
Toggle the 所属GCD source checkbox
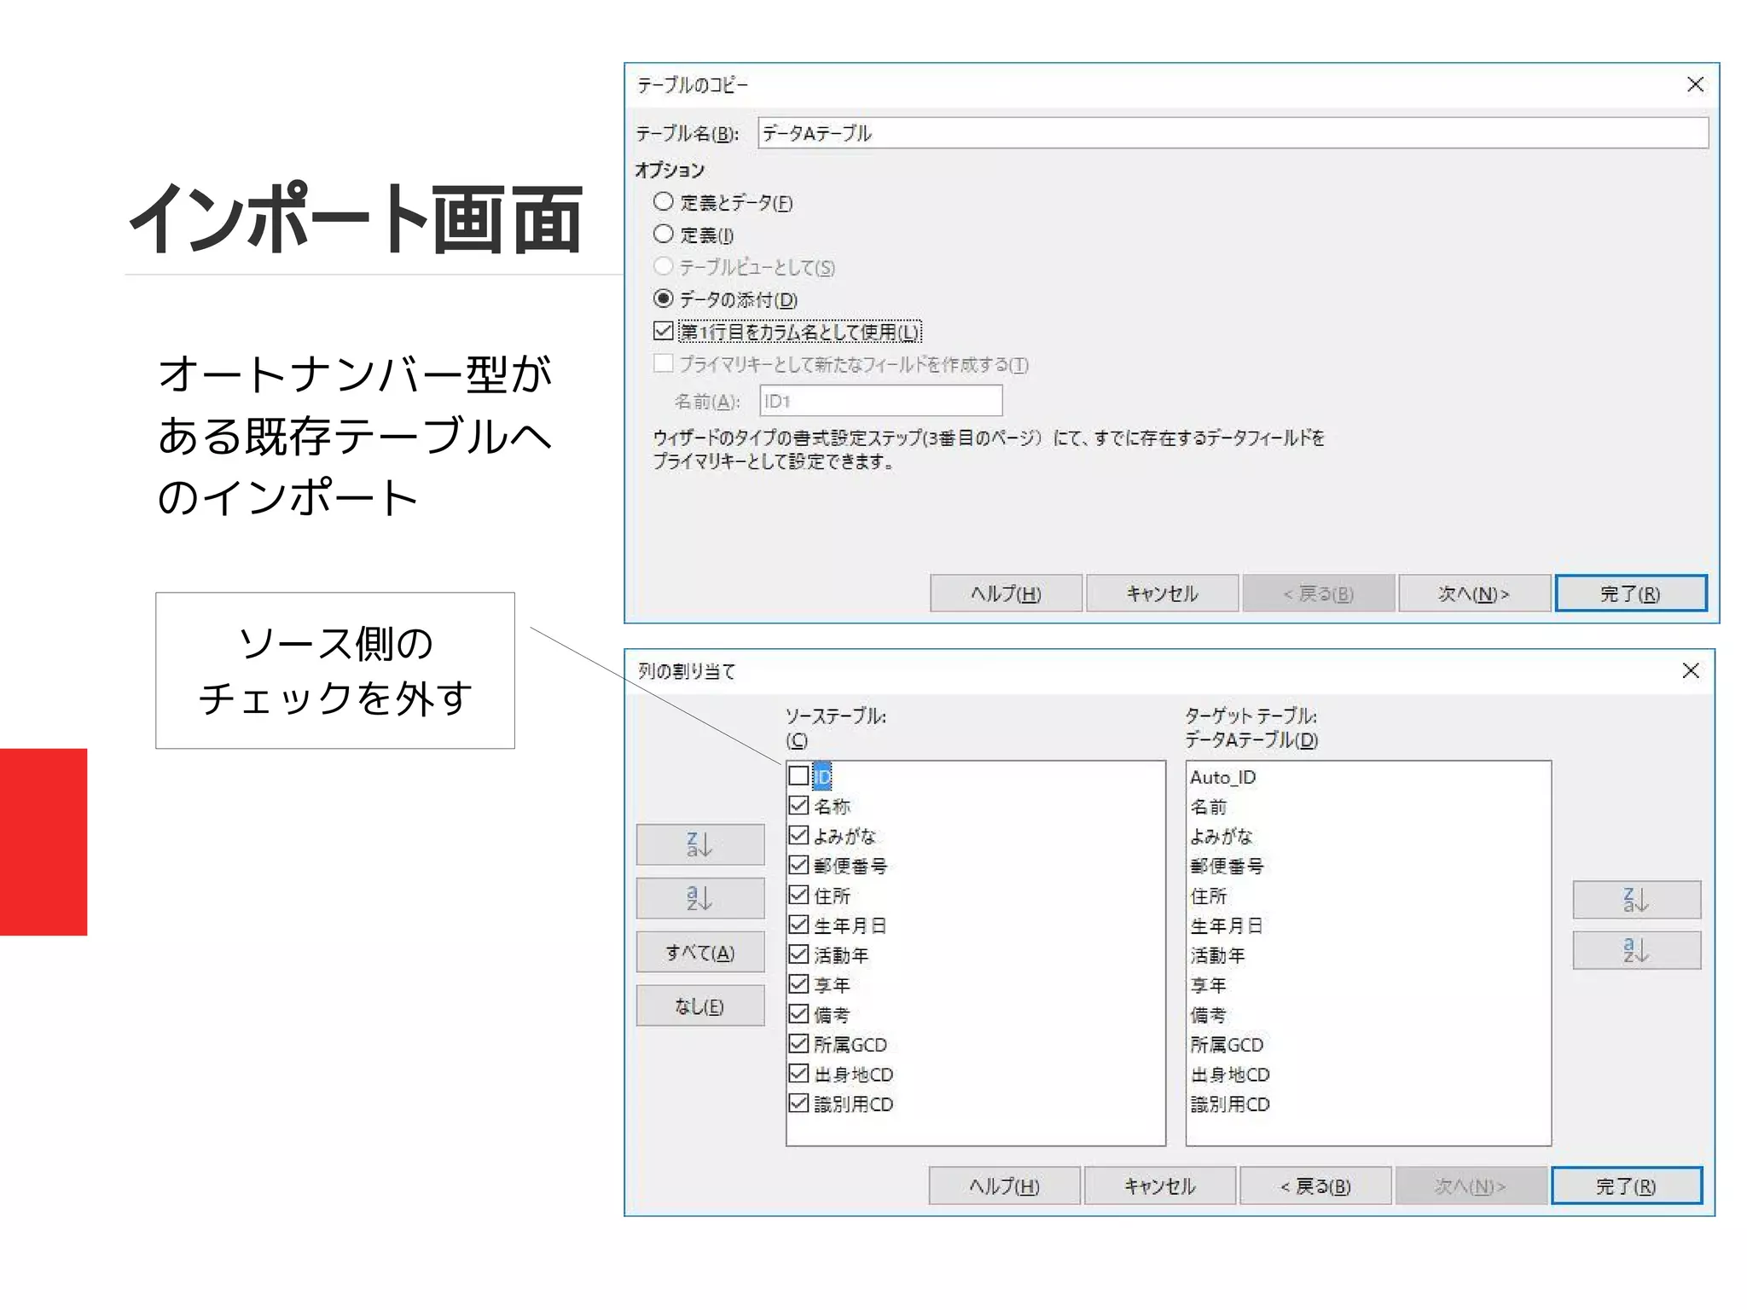click(798, 1044)
